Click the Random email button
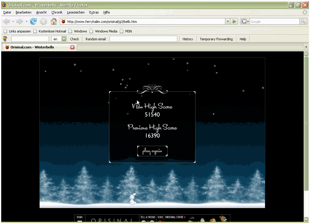Image resolution: width=310 pixels, height=223 pixels. coord(96,39)
